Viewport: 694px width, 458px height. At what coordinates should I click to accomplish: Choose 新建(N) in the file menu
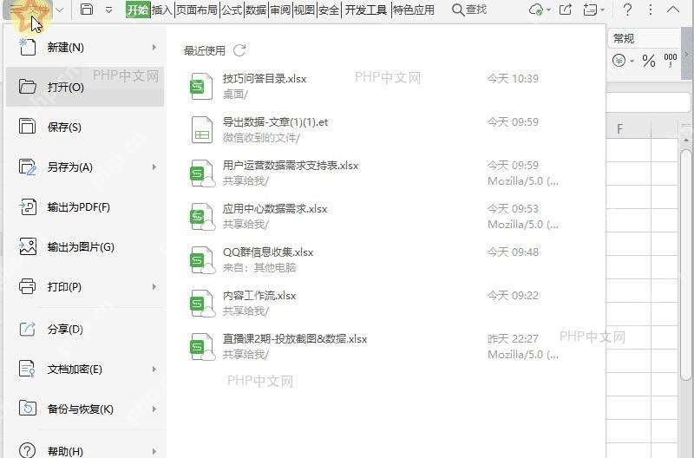84,48
